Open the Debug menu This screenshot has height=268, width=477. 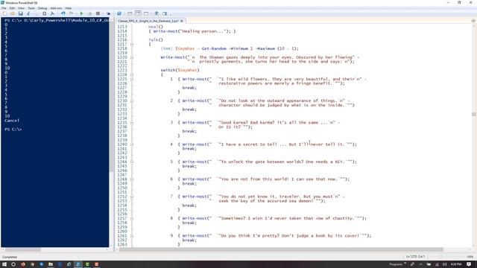click(42, 8)
